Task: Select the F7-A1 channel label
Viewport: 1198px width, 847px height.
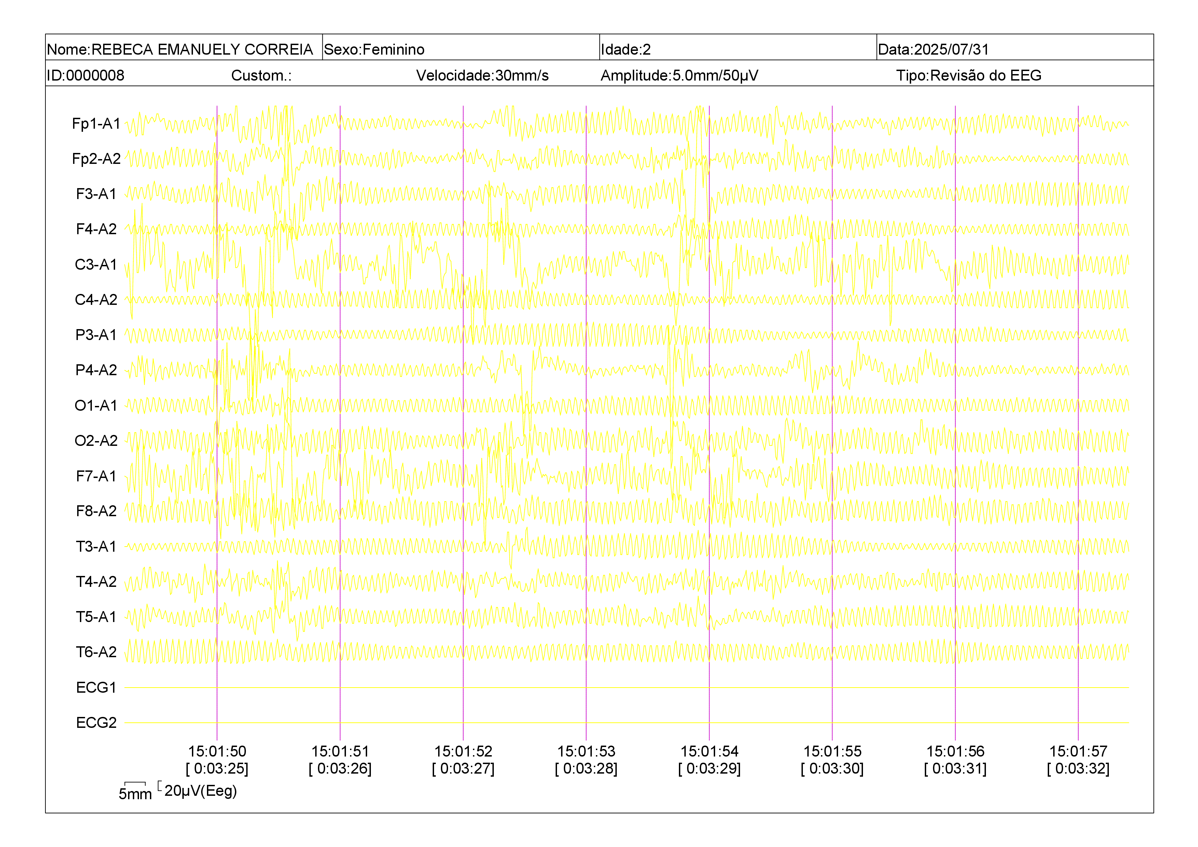Action: (96, 476)
